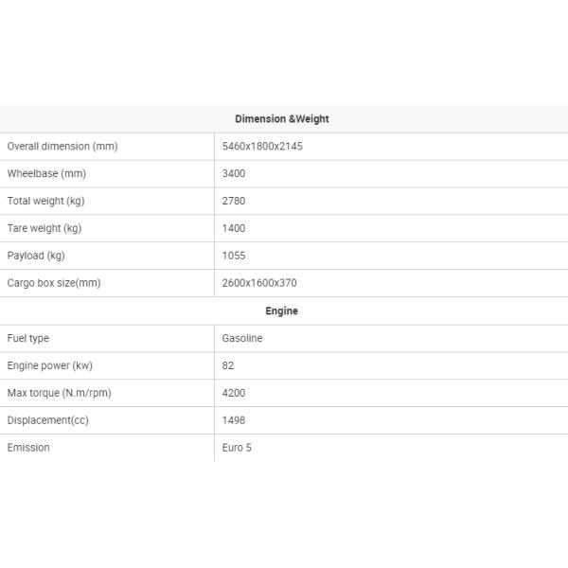The width and height of the screenshot is (568, 568).
Task: Select the 1498 displacement value
Action: (x=234, y=420)
